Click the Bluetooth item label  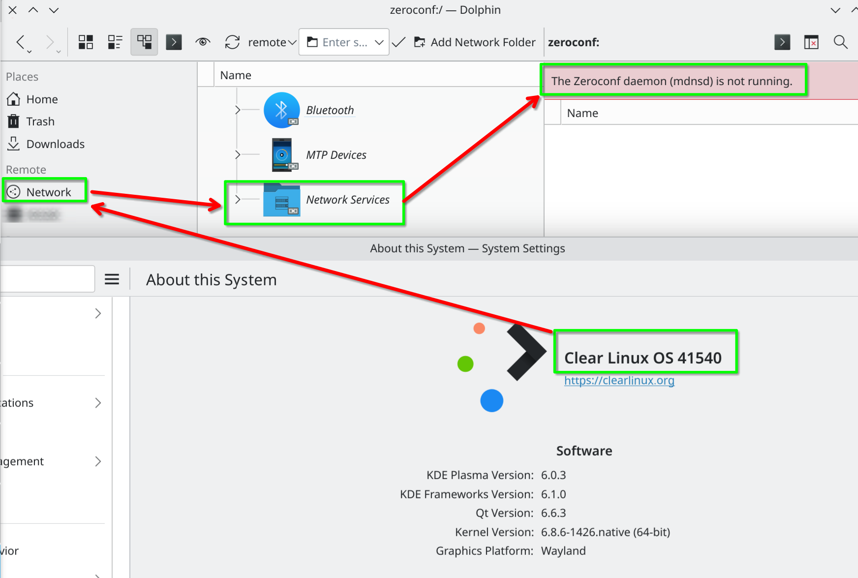330,110
